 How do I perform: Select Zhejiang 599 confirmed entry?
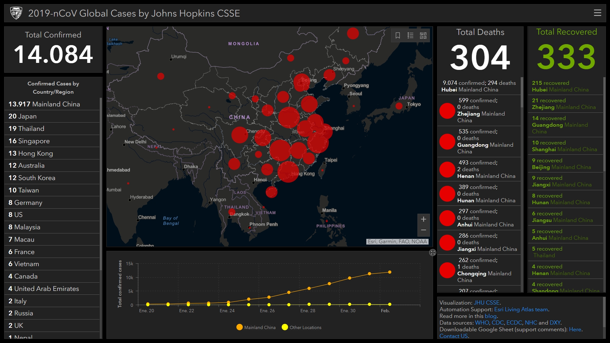click(x=479, y=111)
